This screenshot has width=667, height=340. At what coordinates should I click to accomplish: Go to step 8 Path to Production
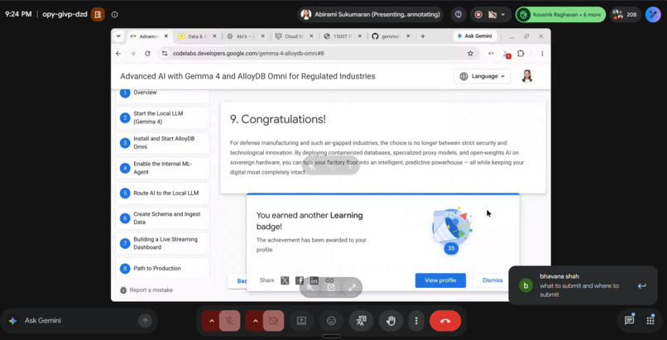[x=162, y=268]
